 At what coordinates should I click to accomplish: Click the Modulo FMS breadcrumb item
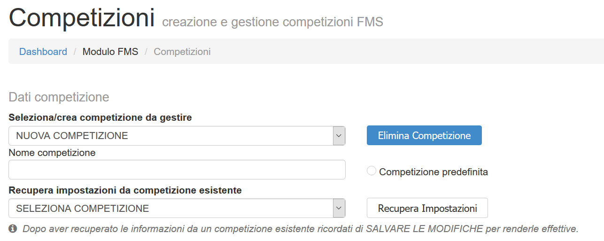(110, 52)
